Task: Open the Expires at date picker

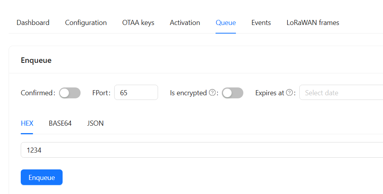Action: [341, 93]
